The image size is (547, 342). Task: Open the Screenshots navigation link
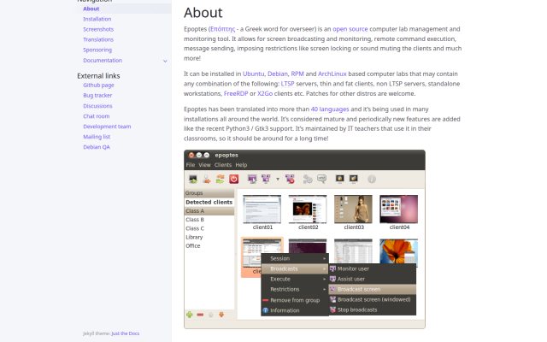98,29
